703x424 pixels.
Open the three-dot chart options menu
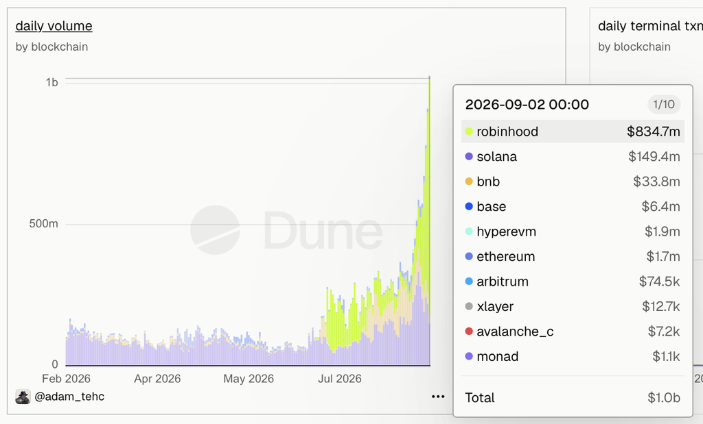[437, 397]
